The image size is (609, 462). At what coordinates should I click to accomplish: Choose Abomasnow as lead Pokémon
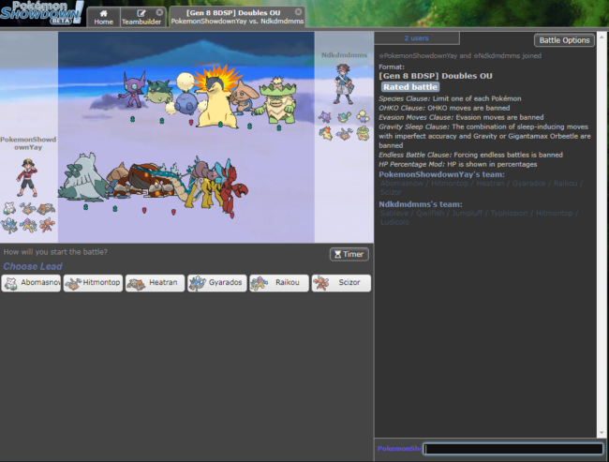point(32,283)
